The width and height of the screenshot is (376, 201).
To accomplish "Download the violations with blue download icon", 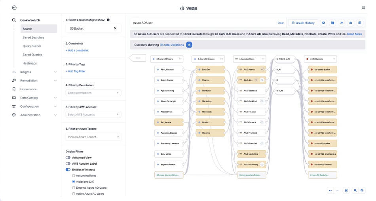I will tap(189, 45).
